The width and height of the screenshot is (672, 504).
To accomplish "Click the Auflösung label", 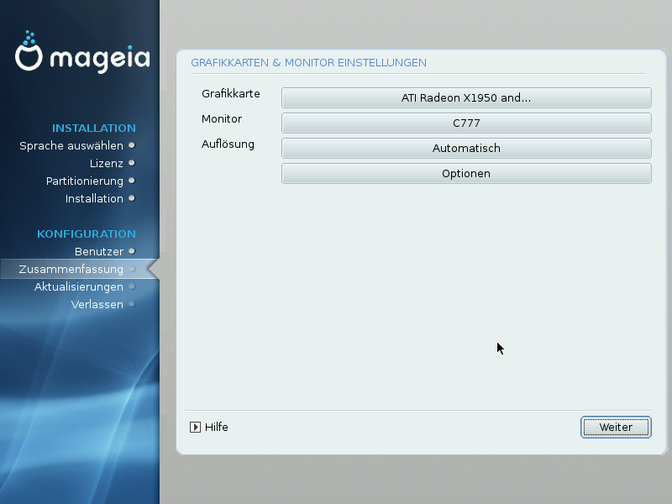I will click(228, 144).
